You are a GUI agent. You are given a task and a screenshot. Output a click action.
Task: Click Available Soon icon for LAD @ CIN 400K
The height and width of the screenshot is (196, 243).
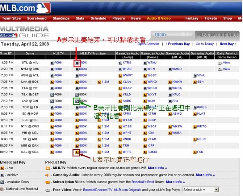tap(52, 101)
